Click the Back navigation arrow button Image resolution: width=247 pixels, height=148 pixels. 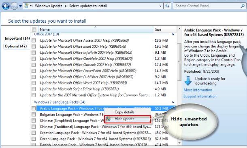[6, 6]
